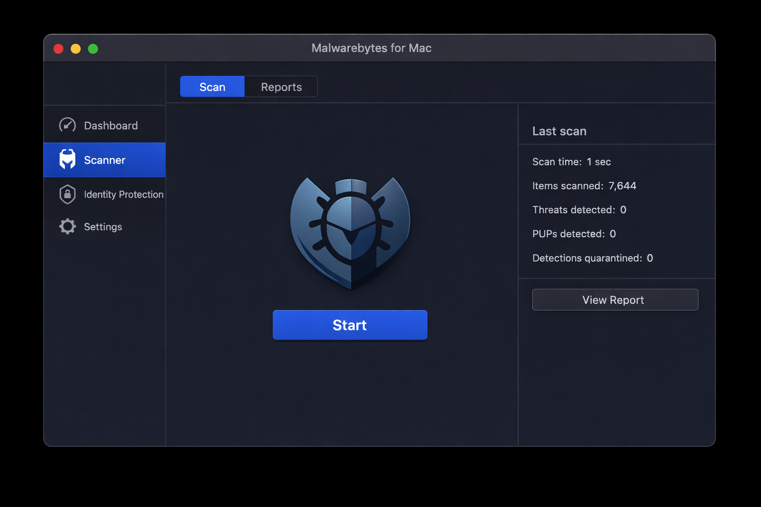Image resolution: width=761 pixels, height=507 pixels.
Task: Click "Scan time: 1 sec" text
Action: pyautogui.click(x=571, y=162)
